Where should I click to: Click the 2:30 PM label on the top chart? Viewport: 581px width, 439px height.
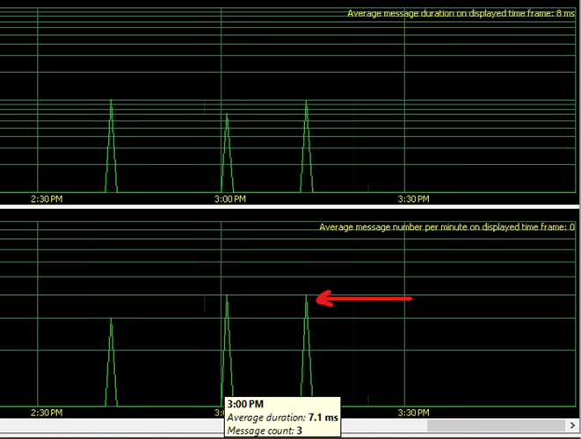[46, 199]
